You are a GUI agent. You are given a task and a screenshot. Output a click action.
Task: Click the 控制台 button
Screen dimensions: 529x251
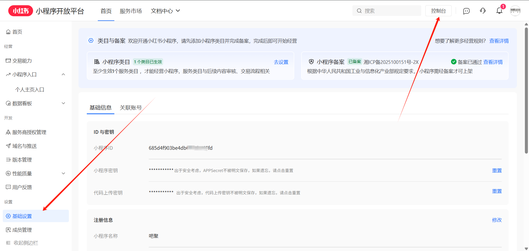point(438,11)
